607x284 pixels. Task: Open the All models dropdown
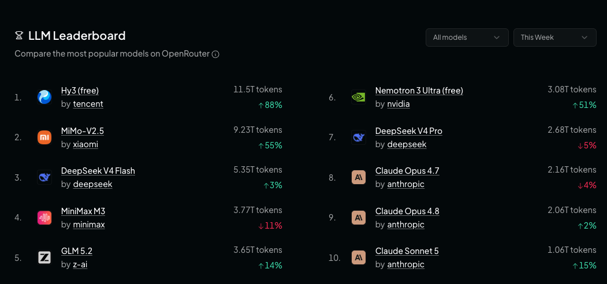[467, 38]
